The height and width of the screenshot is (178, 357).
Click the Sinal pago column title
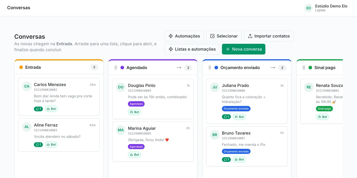pyautogui.click(x=325, y=68)
